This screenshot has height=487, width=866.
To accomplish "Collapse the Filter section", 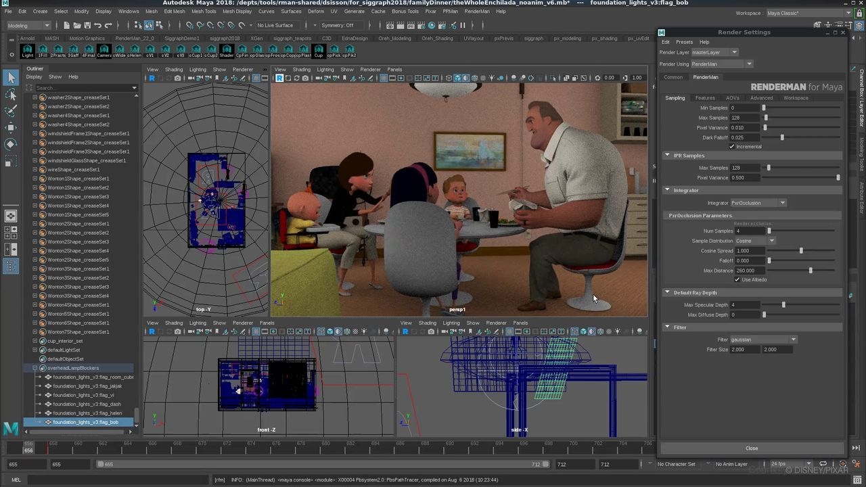I will click(667, 327).
